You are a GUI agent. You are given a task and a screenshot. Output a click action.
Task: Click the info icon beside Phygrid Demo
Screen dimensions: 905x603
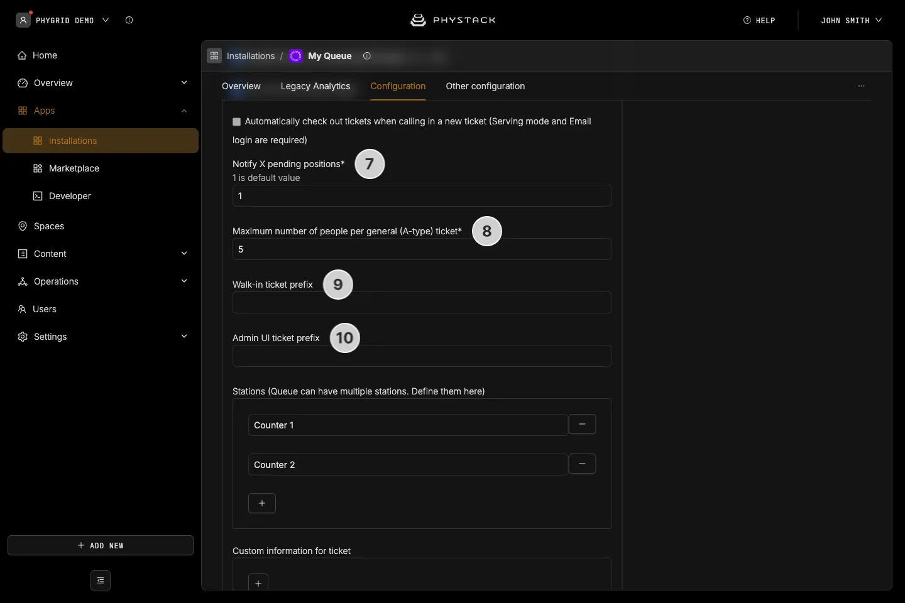point(129,20)
